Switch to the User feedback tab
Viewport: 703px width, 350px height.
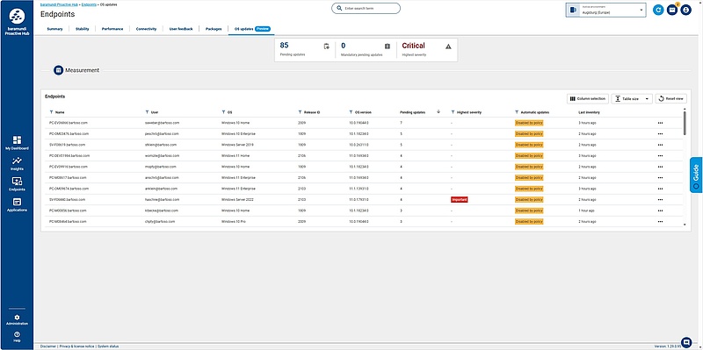click(x=181, y=29)
